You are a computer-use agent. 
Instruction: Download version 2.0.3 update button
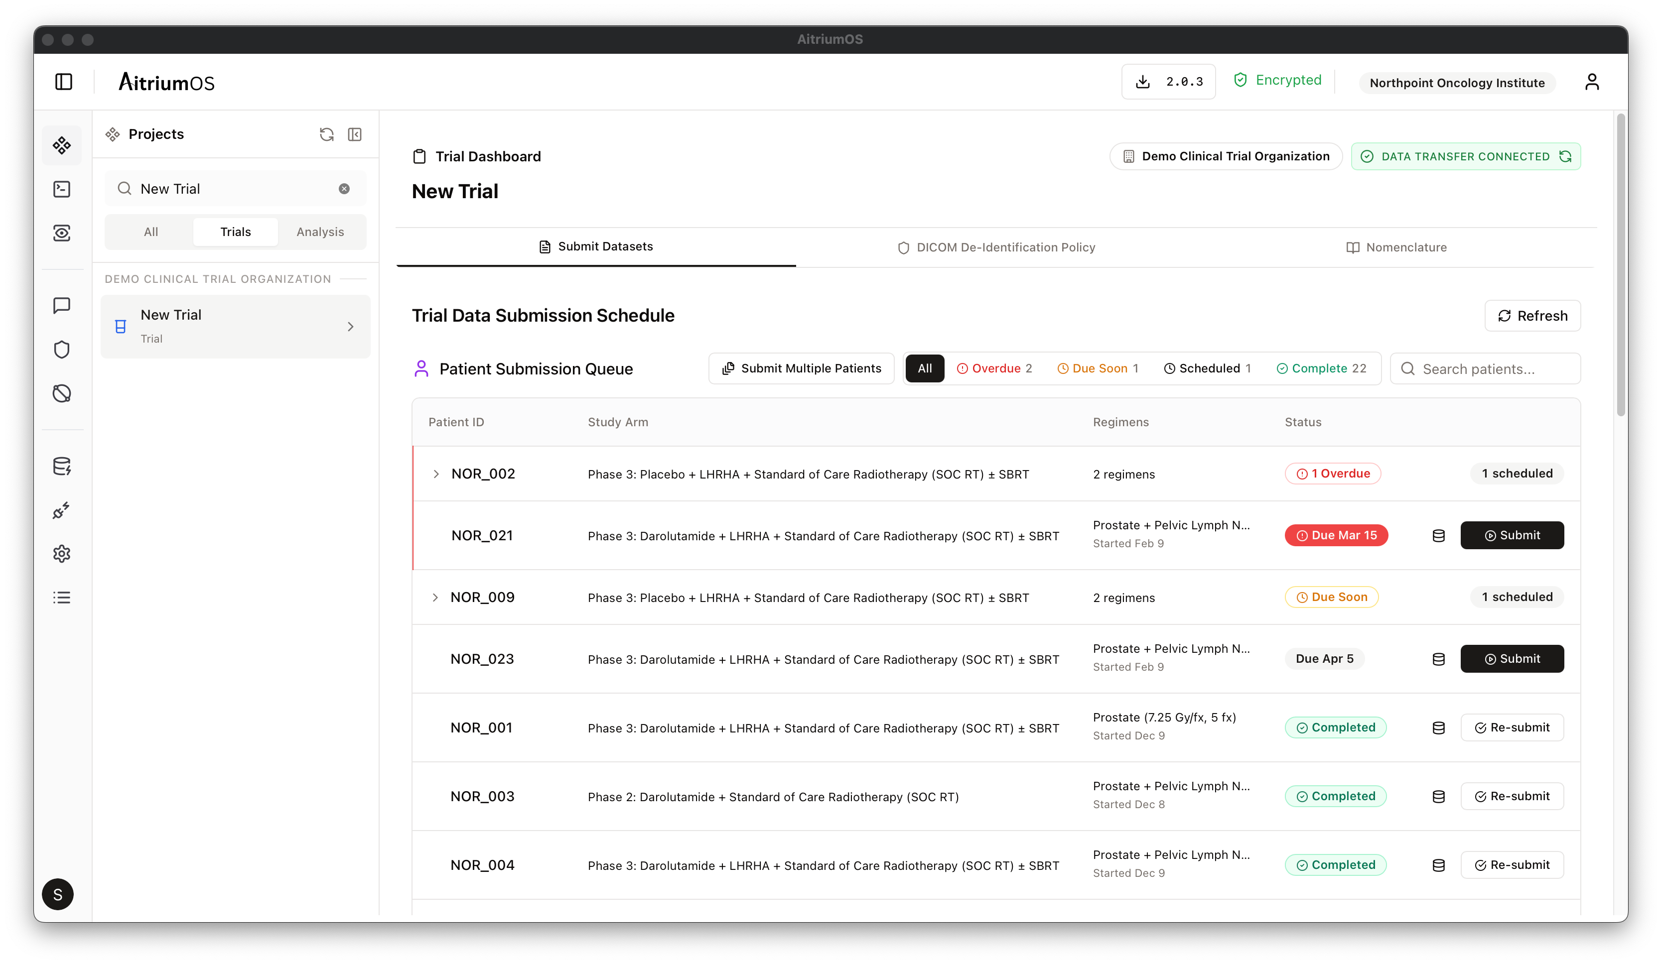1168,82
